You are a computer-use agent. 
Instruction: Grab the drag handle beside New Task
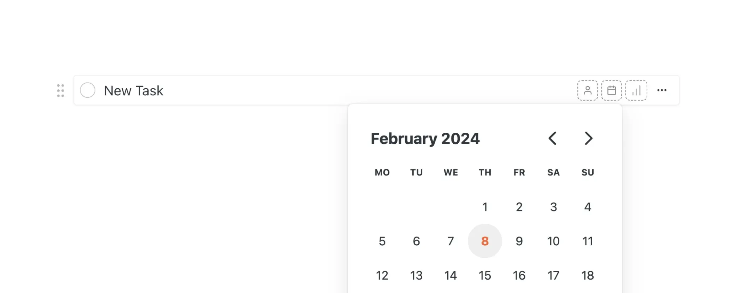click(60, 91)
